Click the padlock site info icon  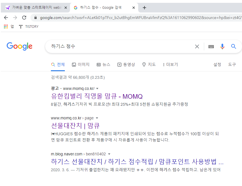[x=36, y=18]
